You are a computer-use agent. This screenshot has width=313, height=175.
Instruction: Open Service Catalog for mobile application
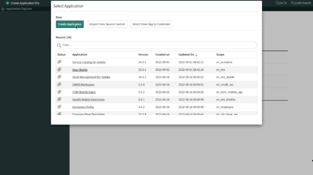pyautogui.click(x=89, y=62)
